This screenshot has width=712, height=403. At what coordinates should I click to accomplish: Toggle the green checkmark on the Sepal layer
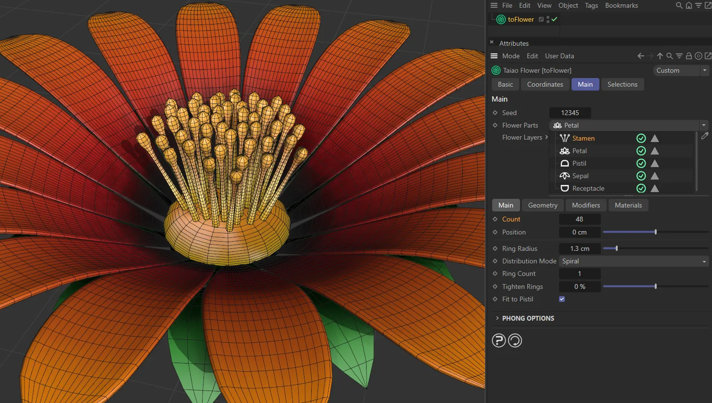[x=640, y=176]
